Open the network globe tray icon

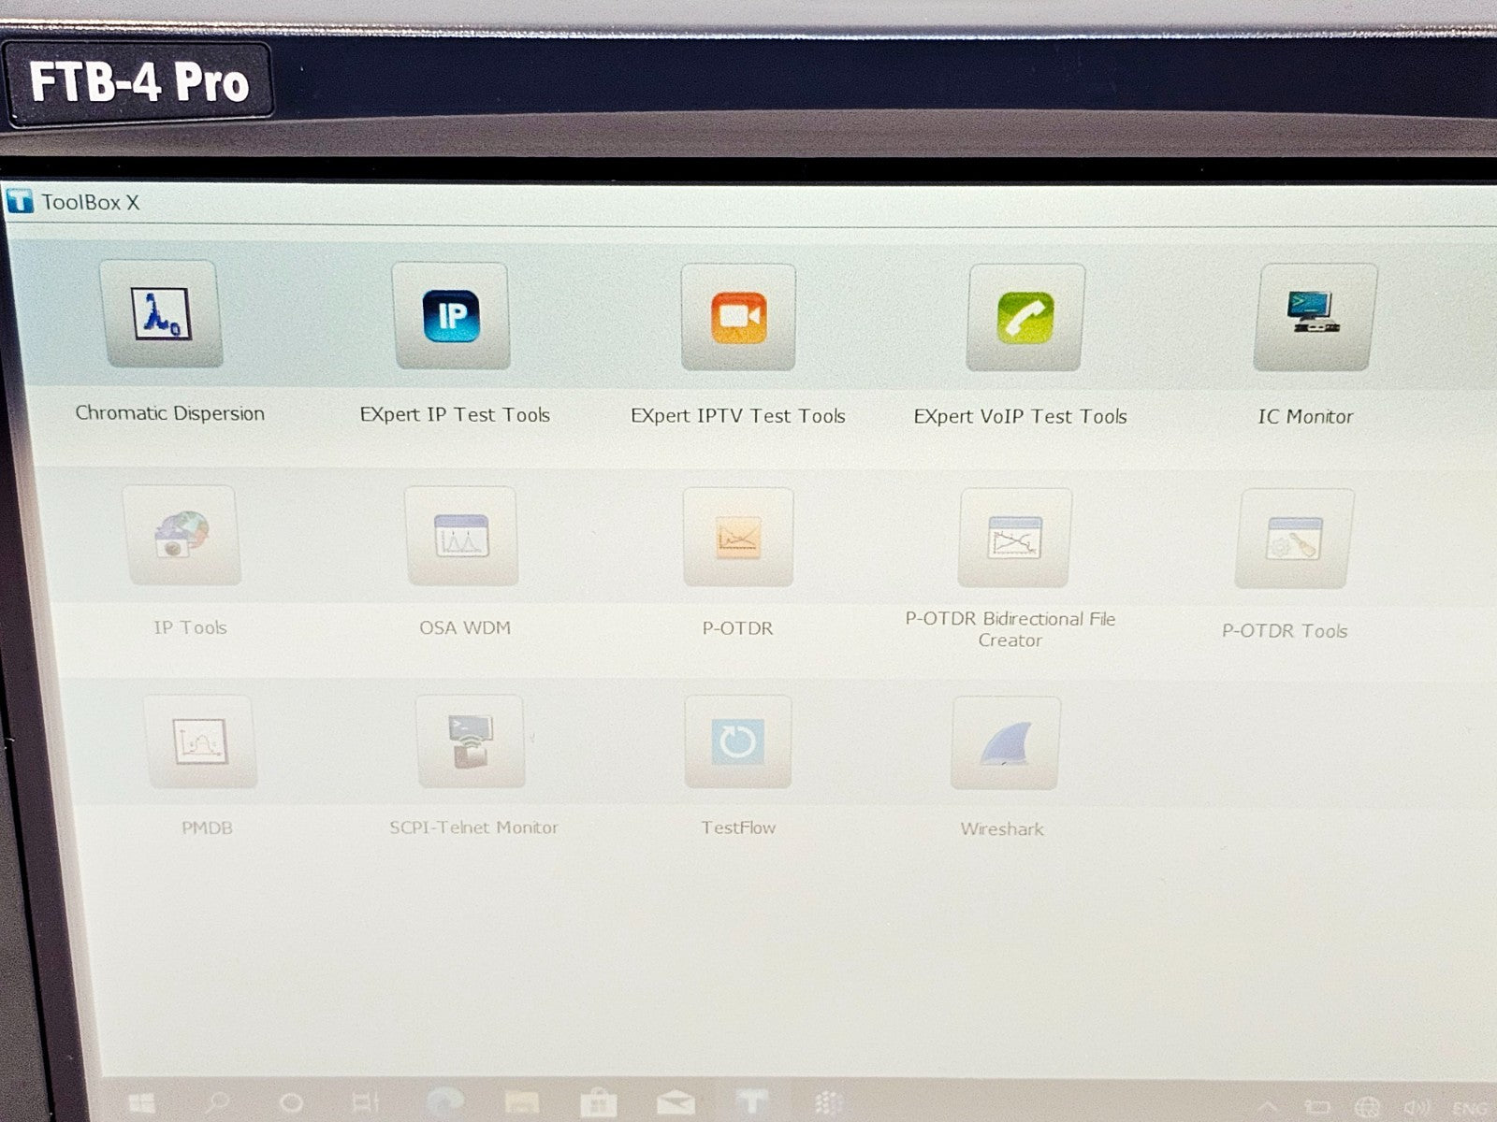click(1368, 1109)
